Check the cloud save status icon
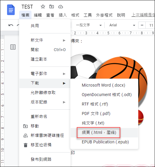Screen dimensions: 155x167 coord(61,7)
